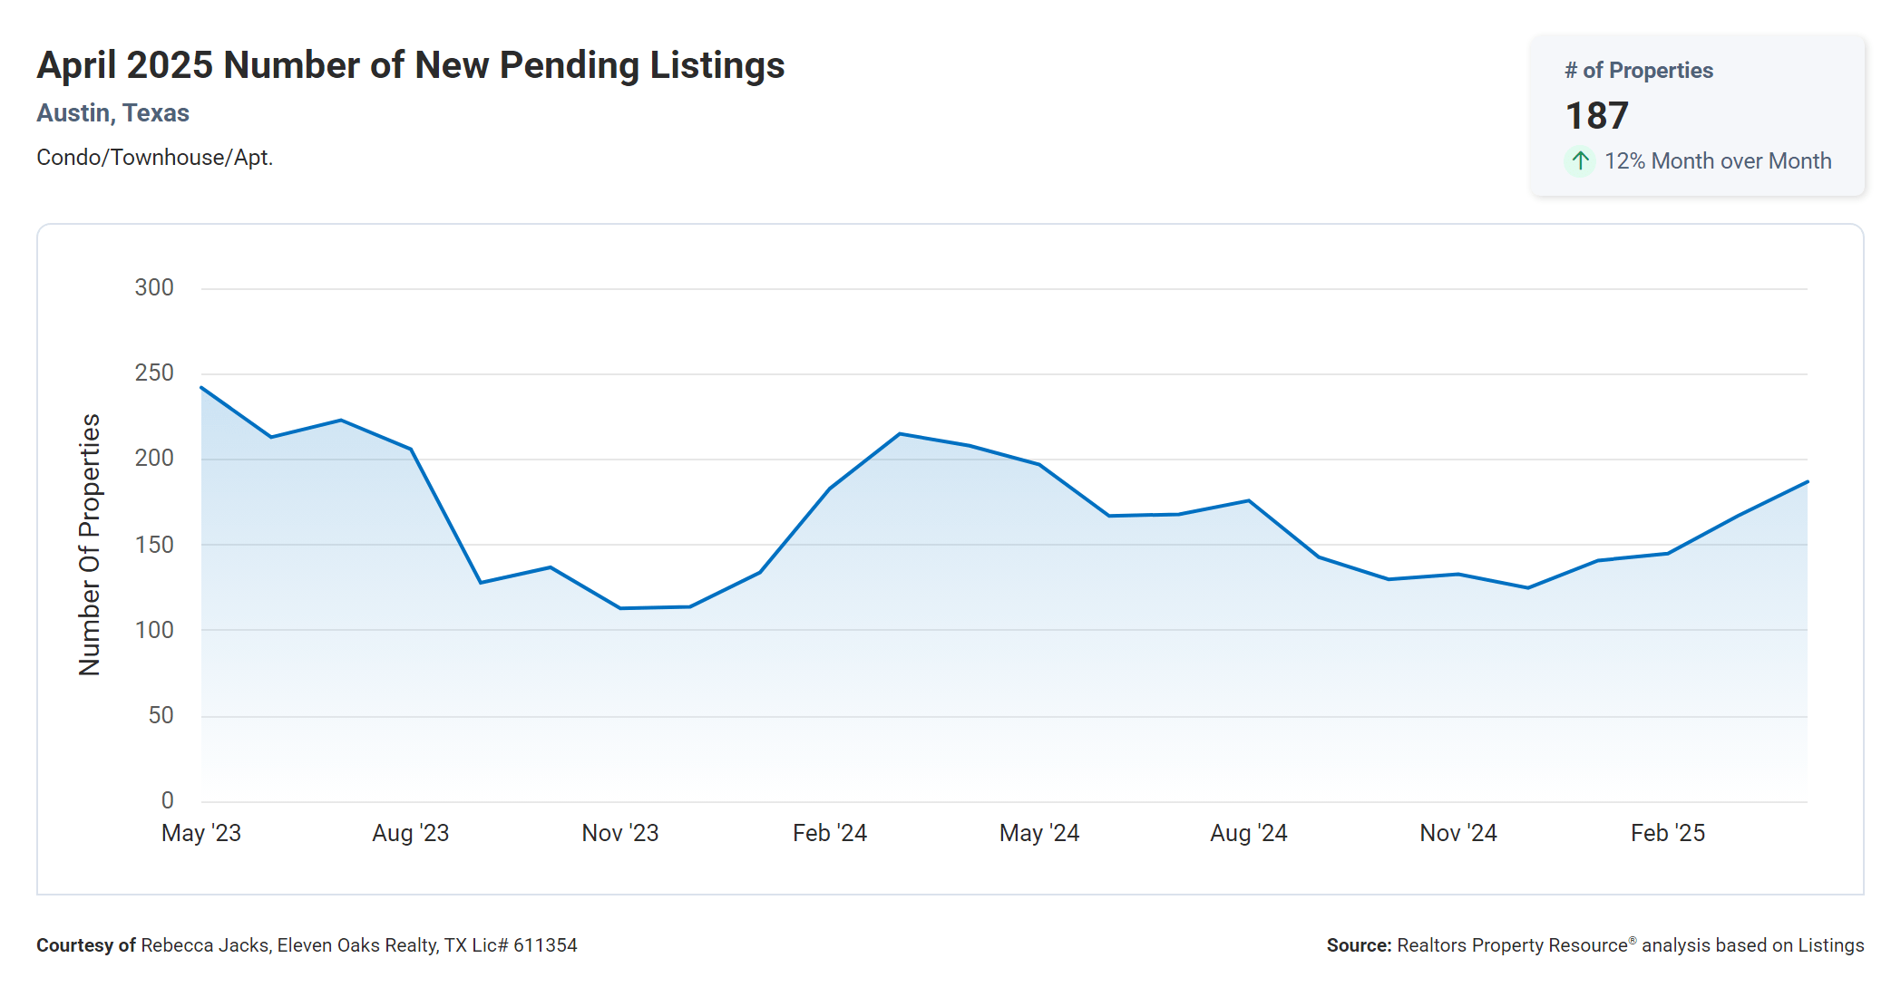Image resolution: width=1901 pixels, height=997 pixels.
Task: Click the "Feb '24" x-axis label
Action: [830, 833]
